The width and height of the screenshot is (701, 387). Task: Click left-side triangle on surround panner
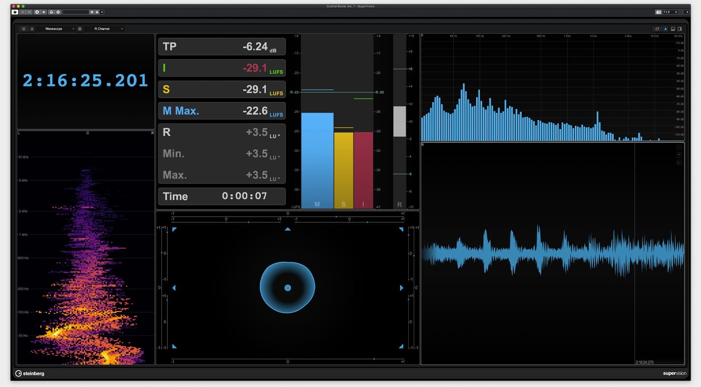pos(174,288)
